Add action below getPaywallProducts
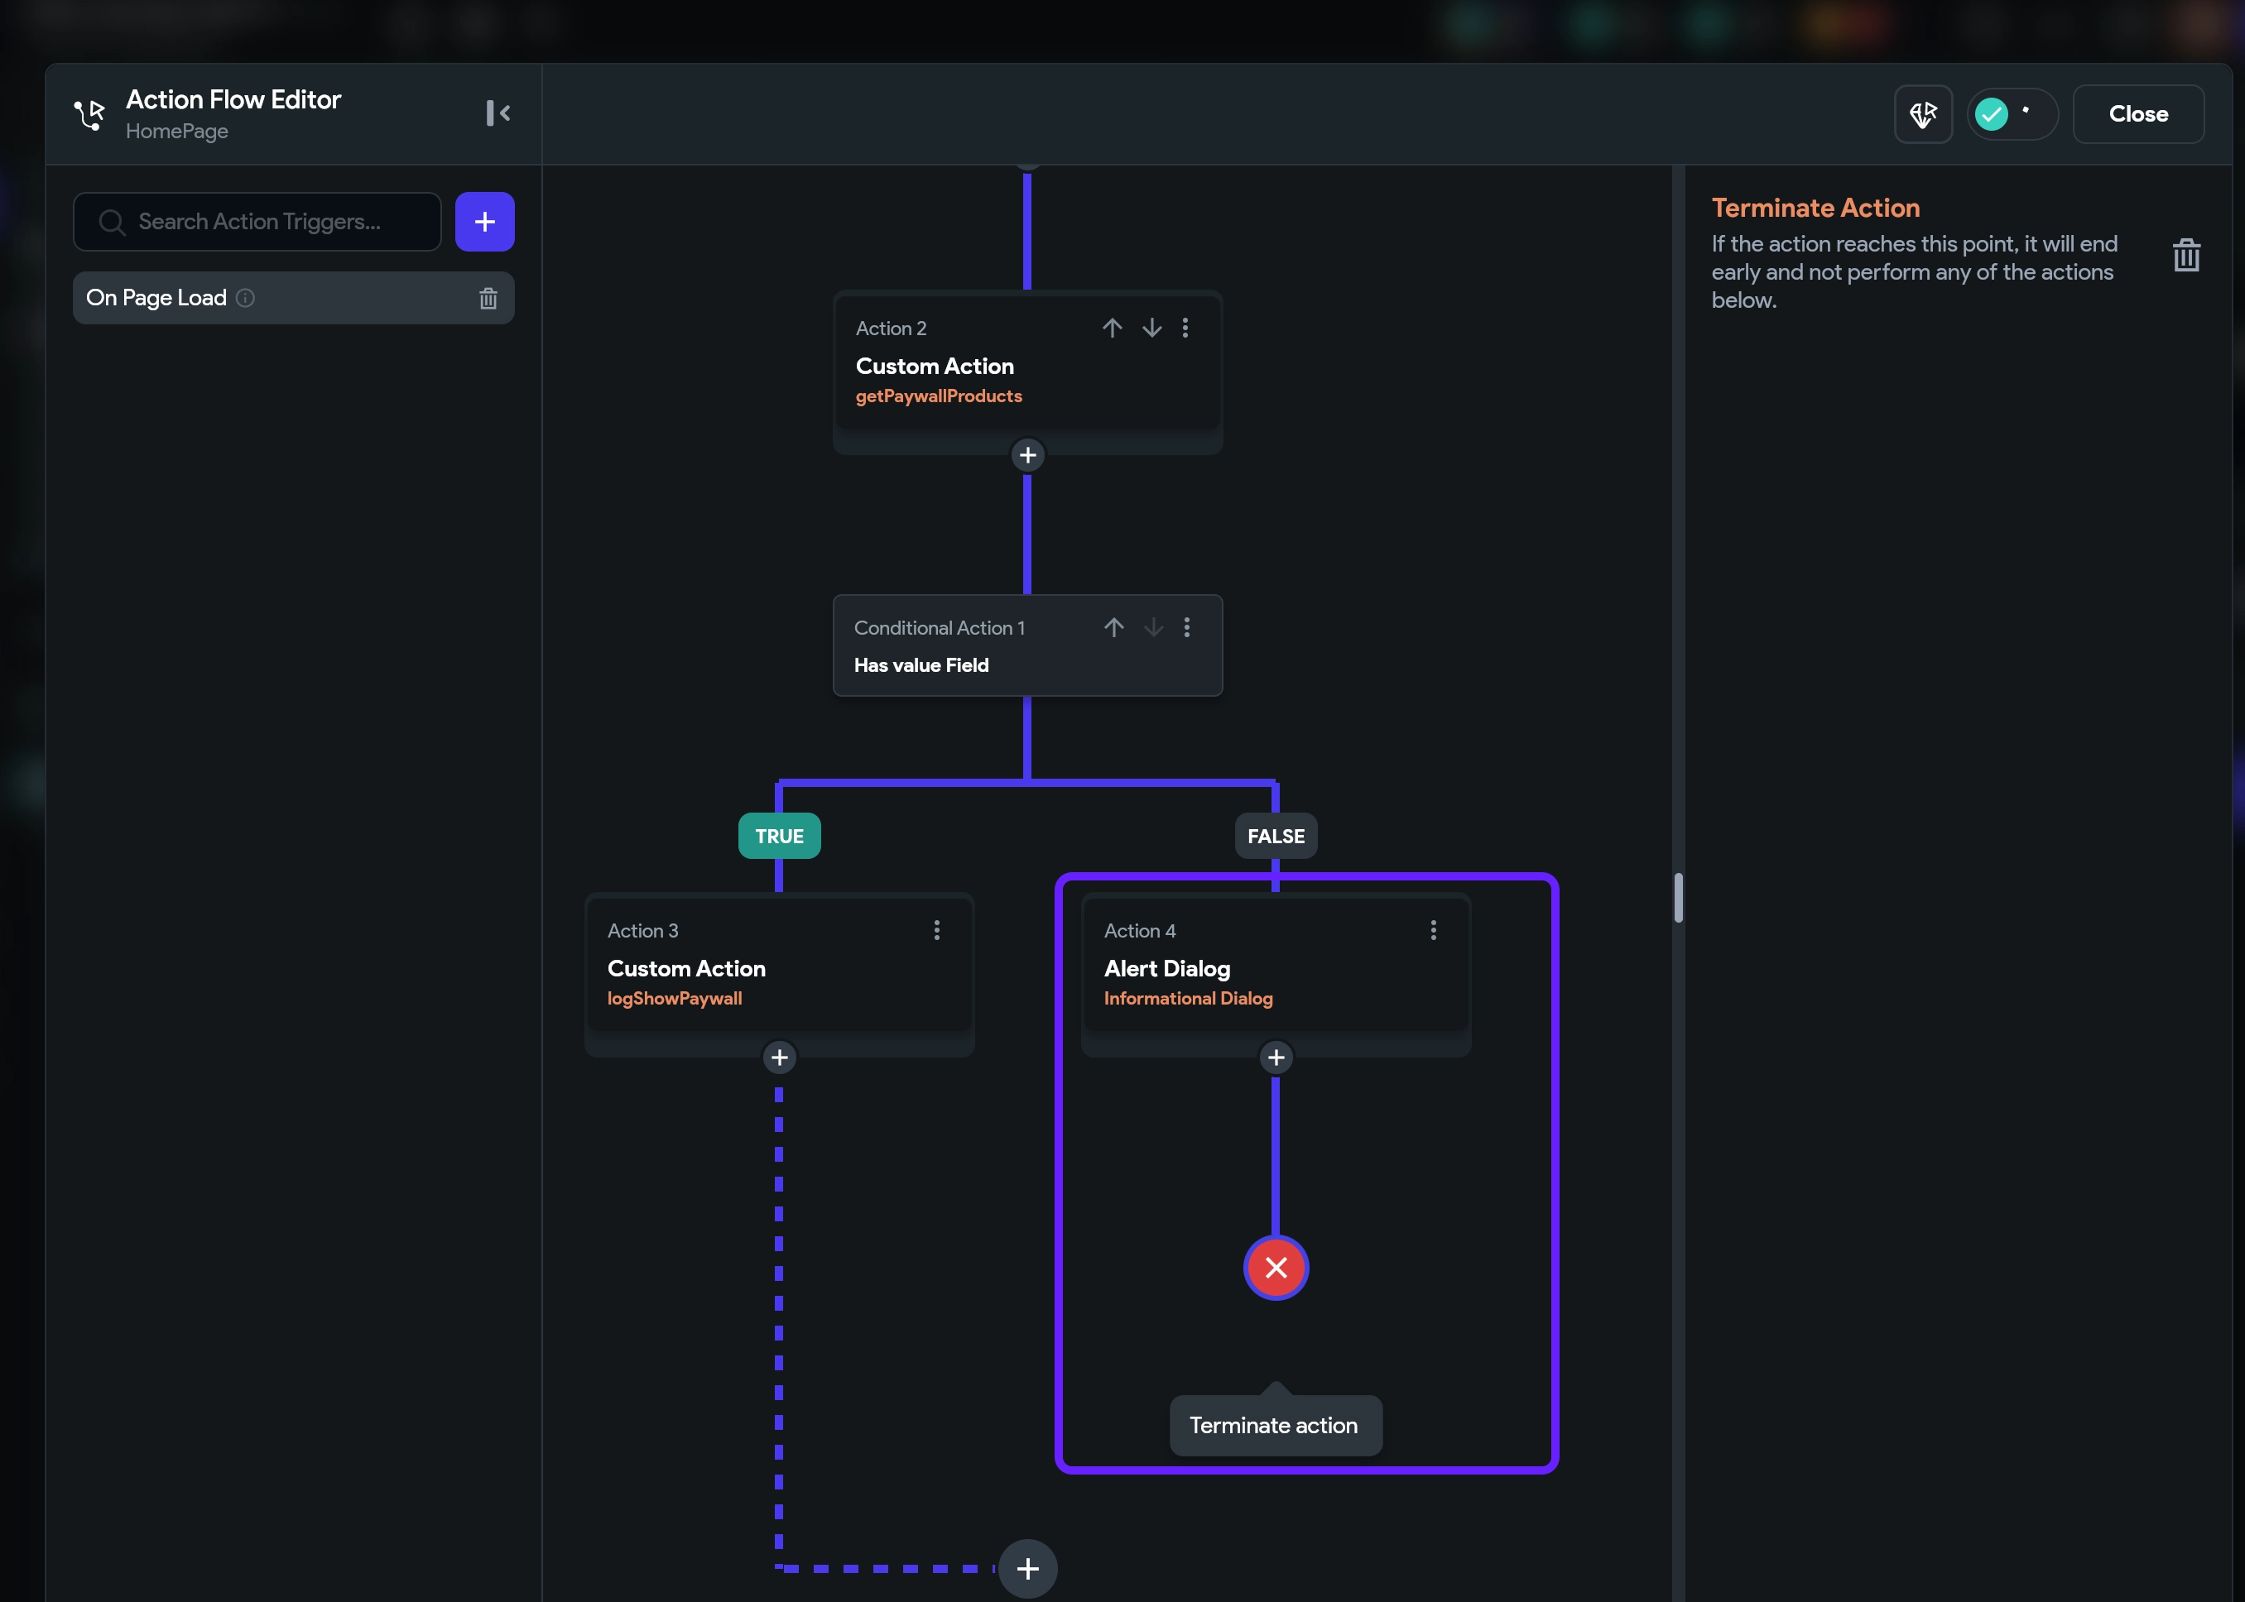 (x=1027, y=455)
